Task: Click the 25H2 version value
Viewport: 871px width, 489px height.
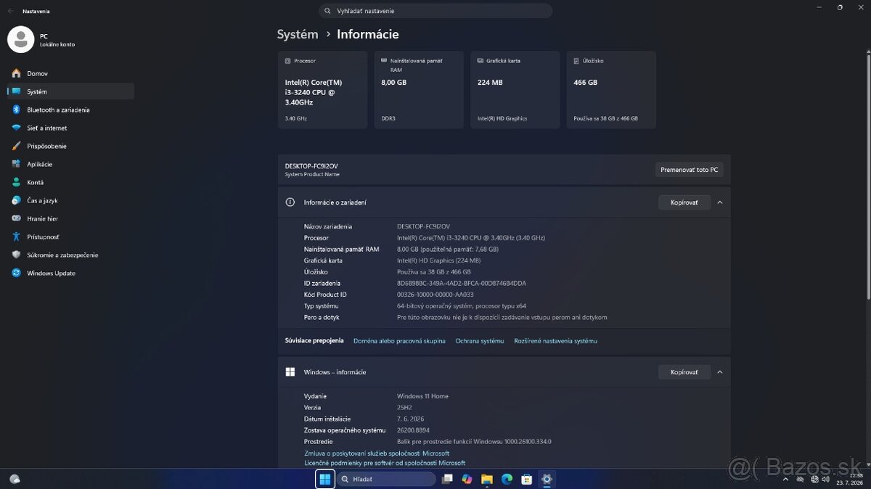Action: pyautogui.click(x=405, y=408)
